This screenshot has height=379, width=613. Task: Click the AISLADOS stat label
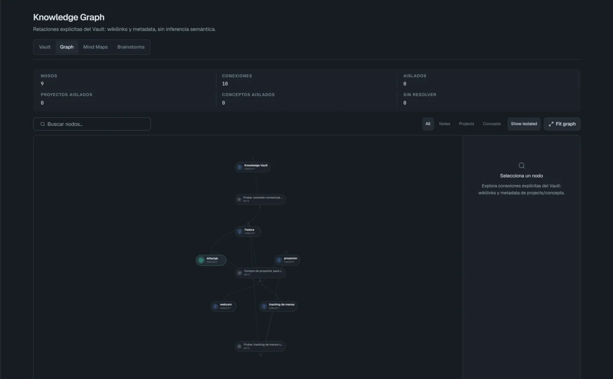pos(415,76)
